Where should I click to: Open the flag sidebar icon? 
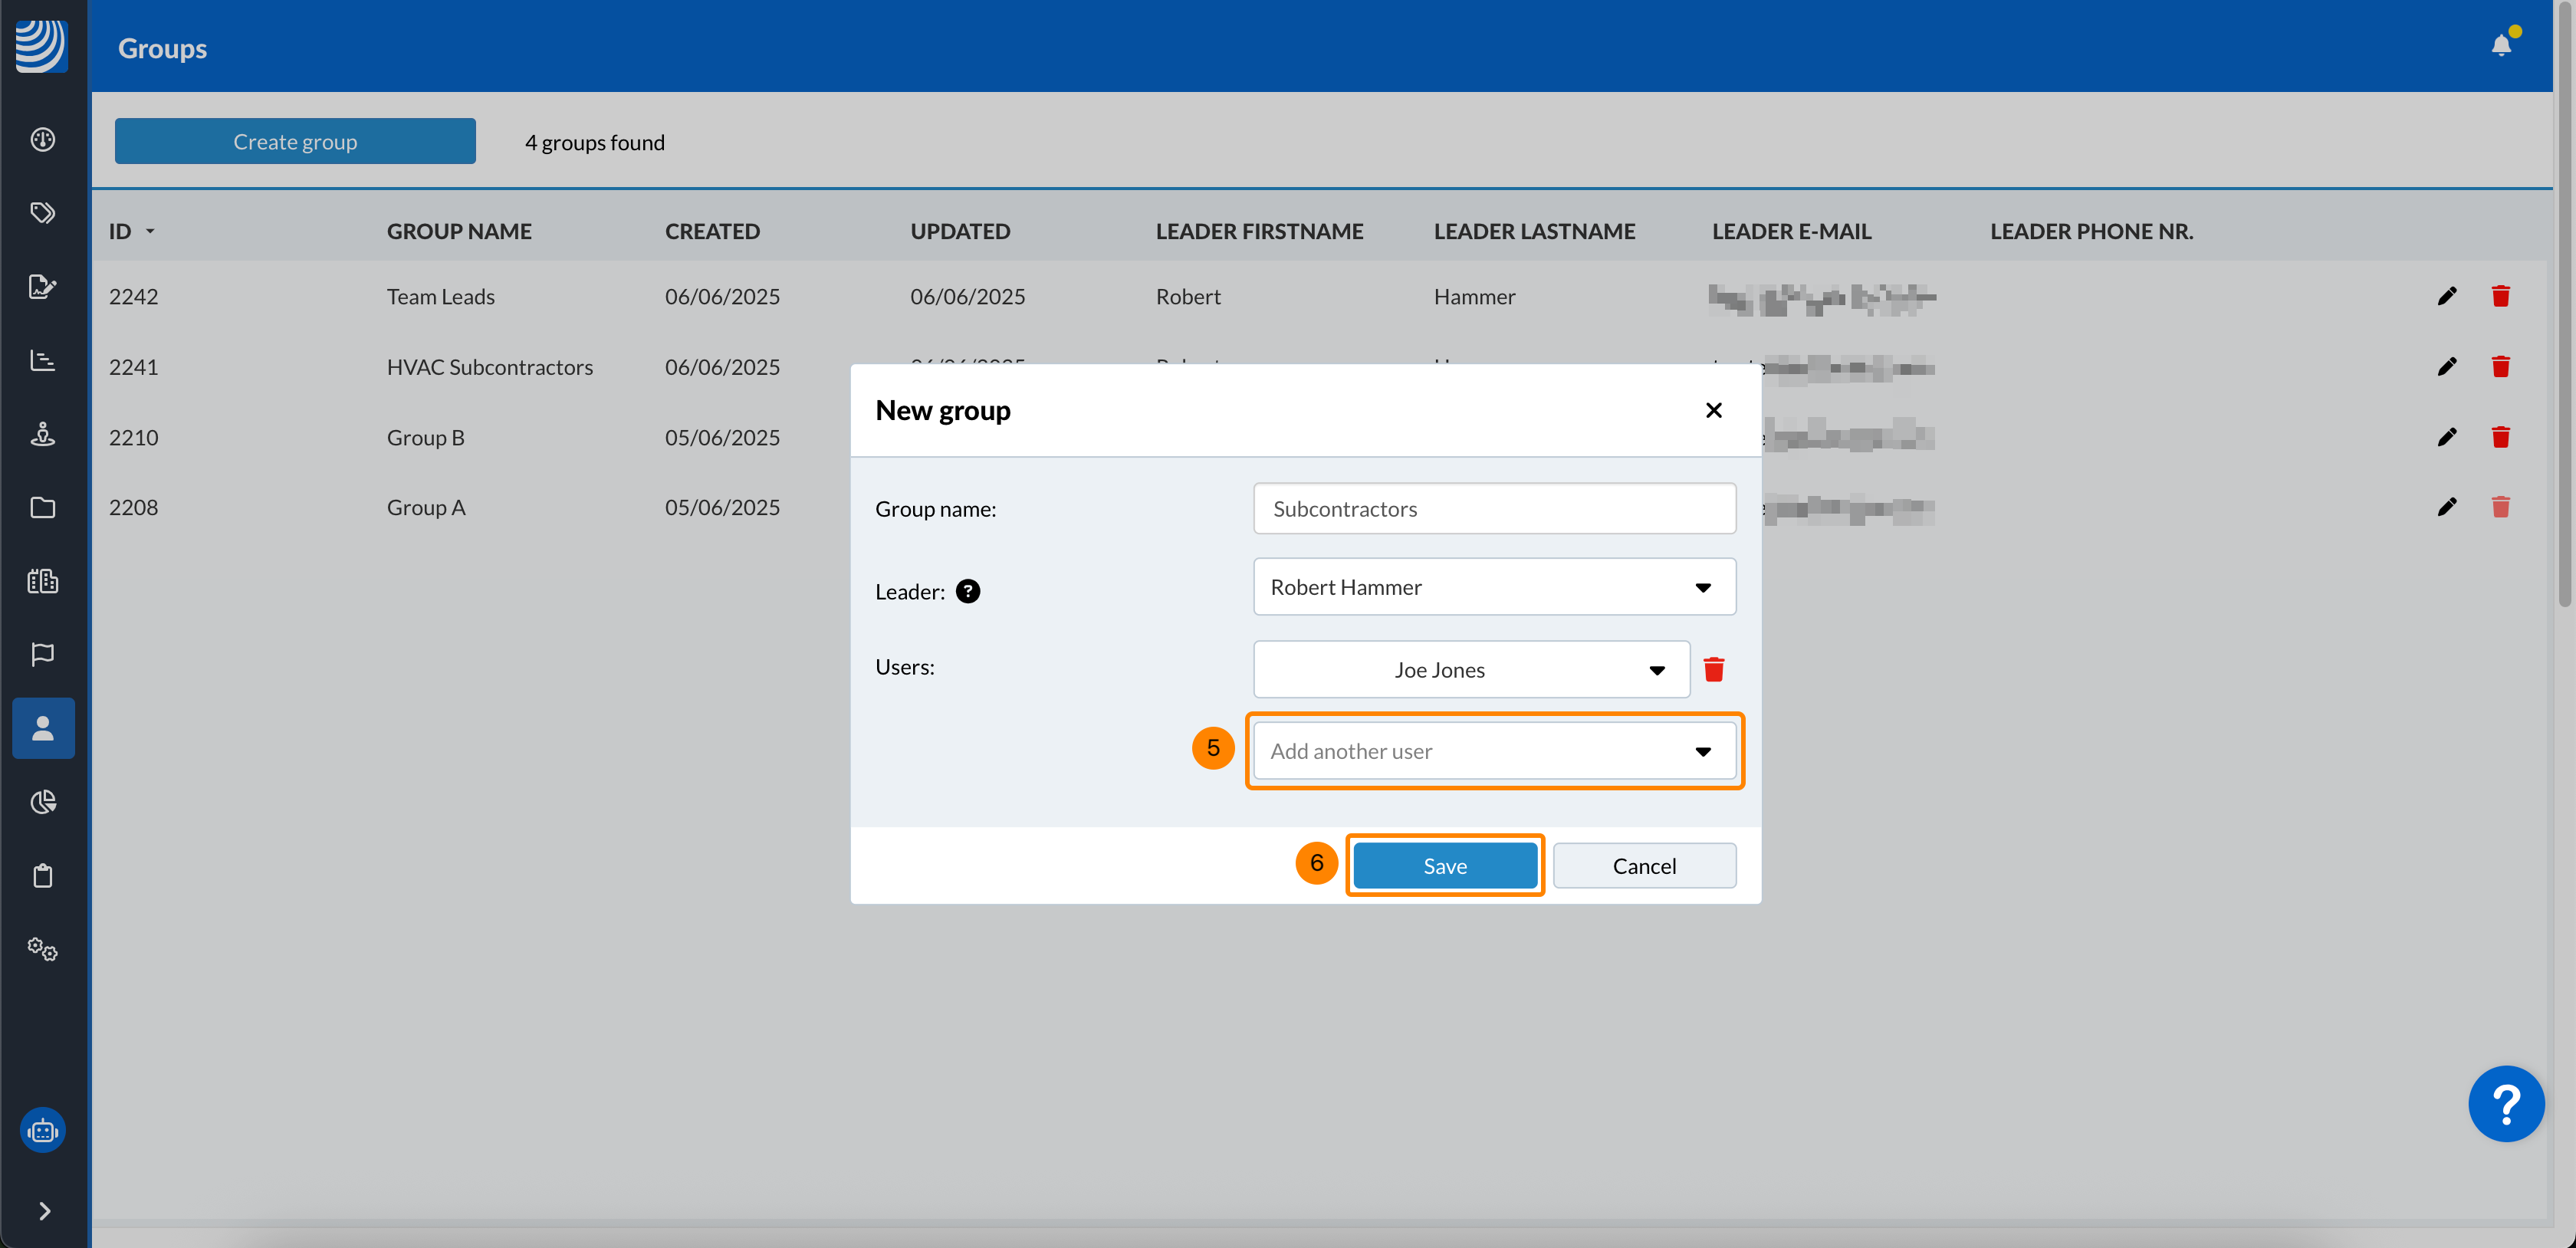coord(42,654)
